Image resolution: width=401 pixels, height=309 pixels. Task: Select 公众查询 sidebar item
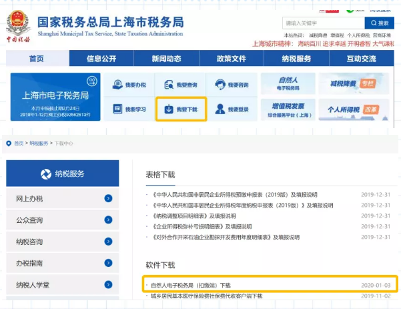(63, 220)
